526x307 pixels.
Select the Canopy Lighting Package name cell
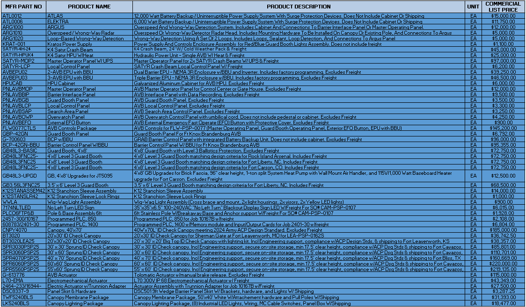coord(89,303)
